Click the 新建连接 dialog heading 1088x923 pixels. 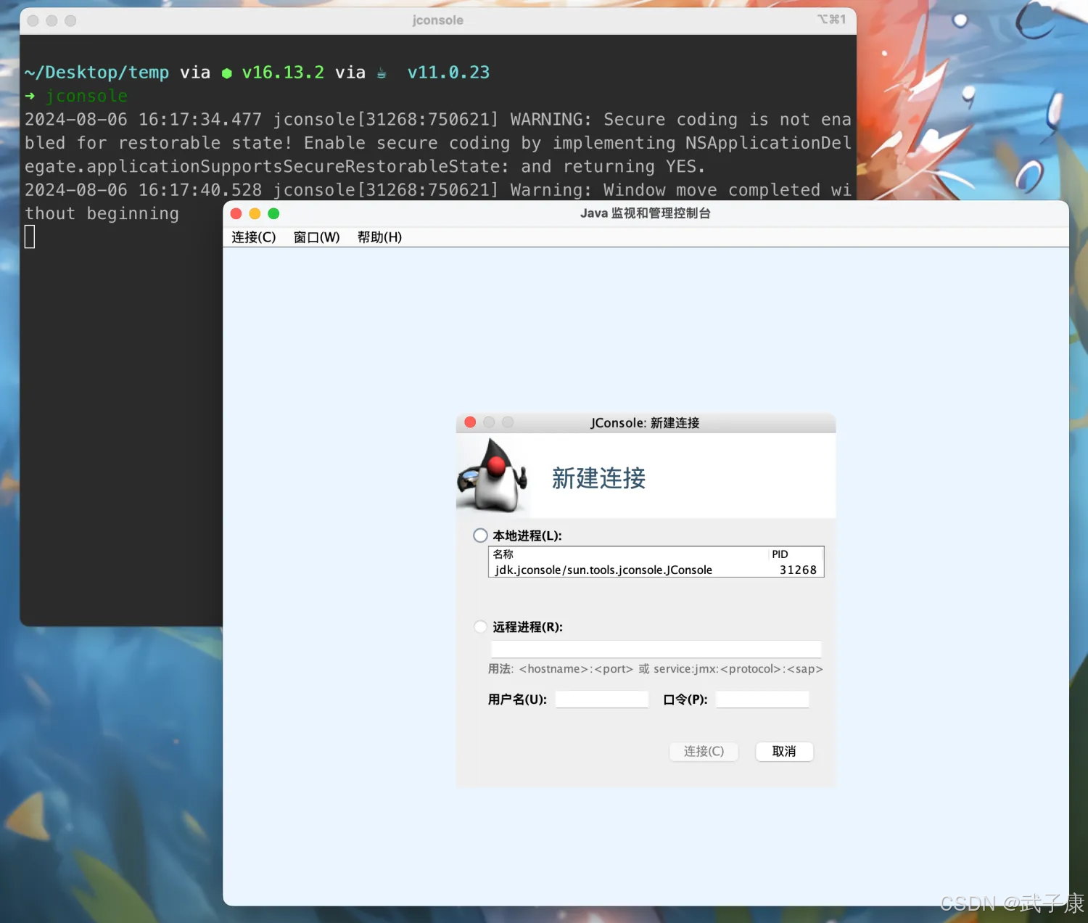pyautogui.click(x=598, y=478)
